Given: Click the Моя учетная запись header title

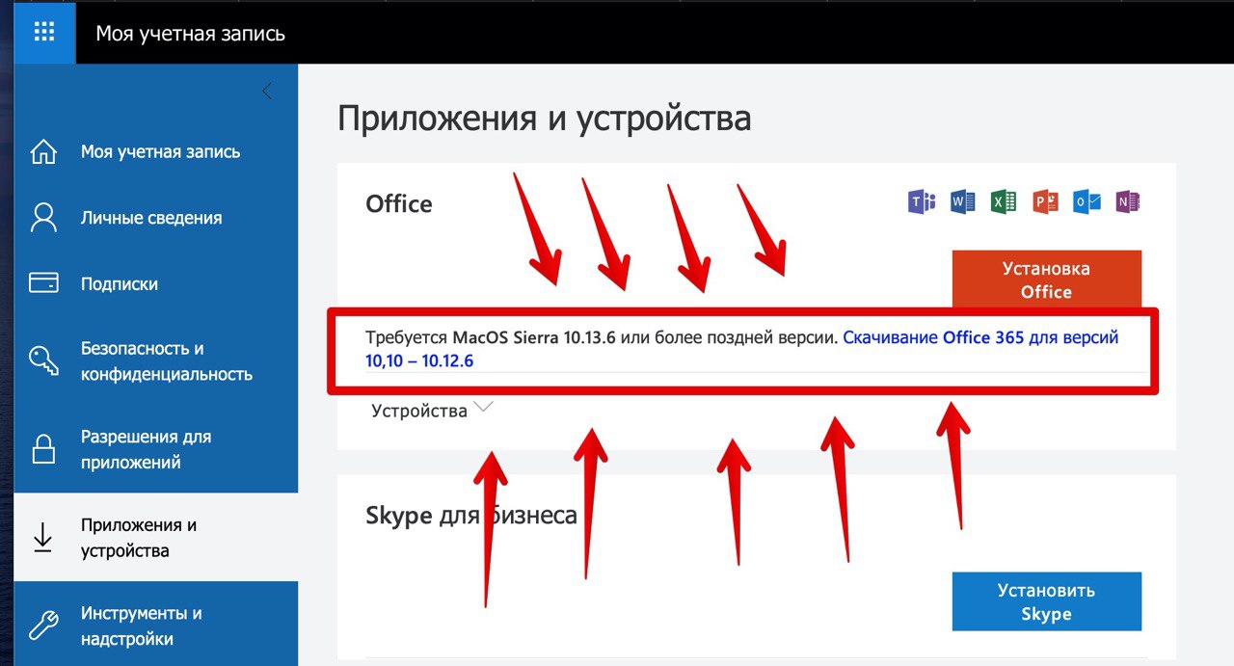Looking at the screenshot, I should pyautogui.click(x=190, y=34).
